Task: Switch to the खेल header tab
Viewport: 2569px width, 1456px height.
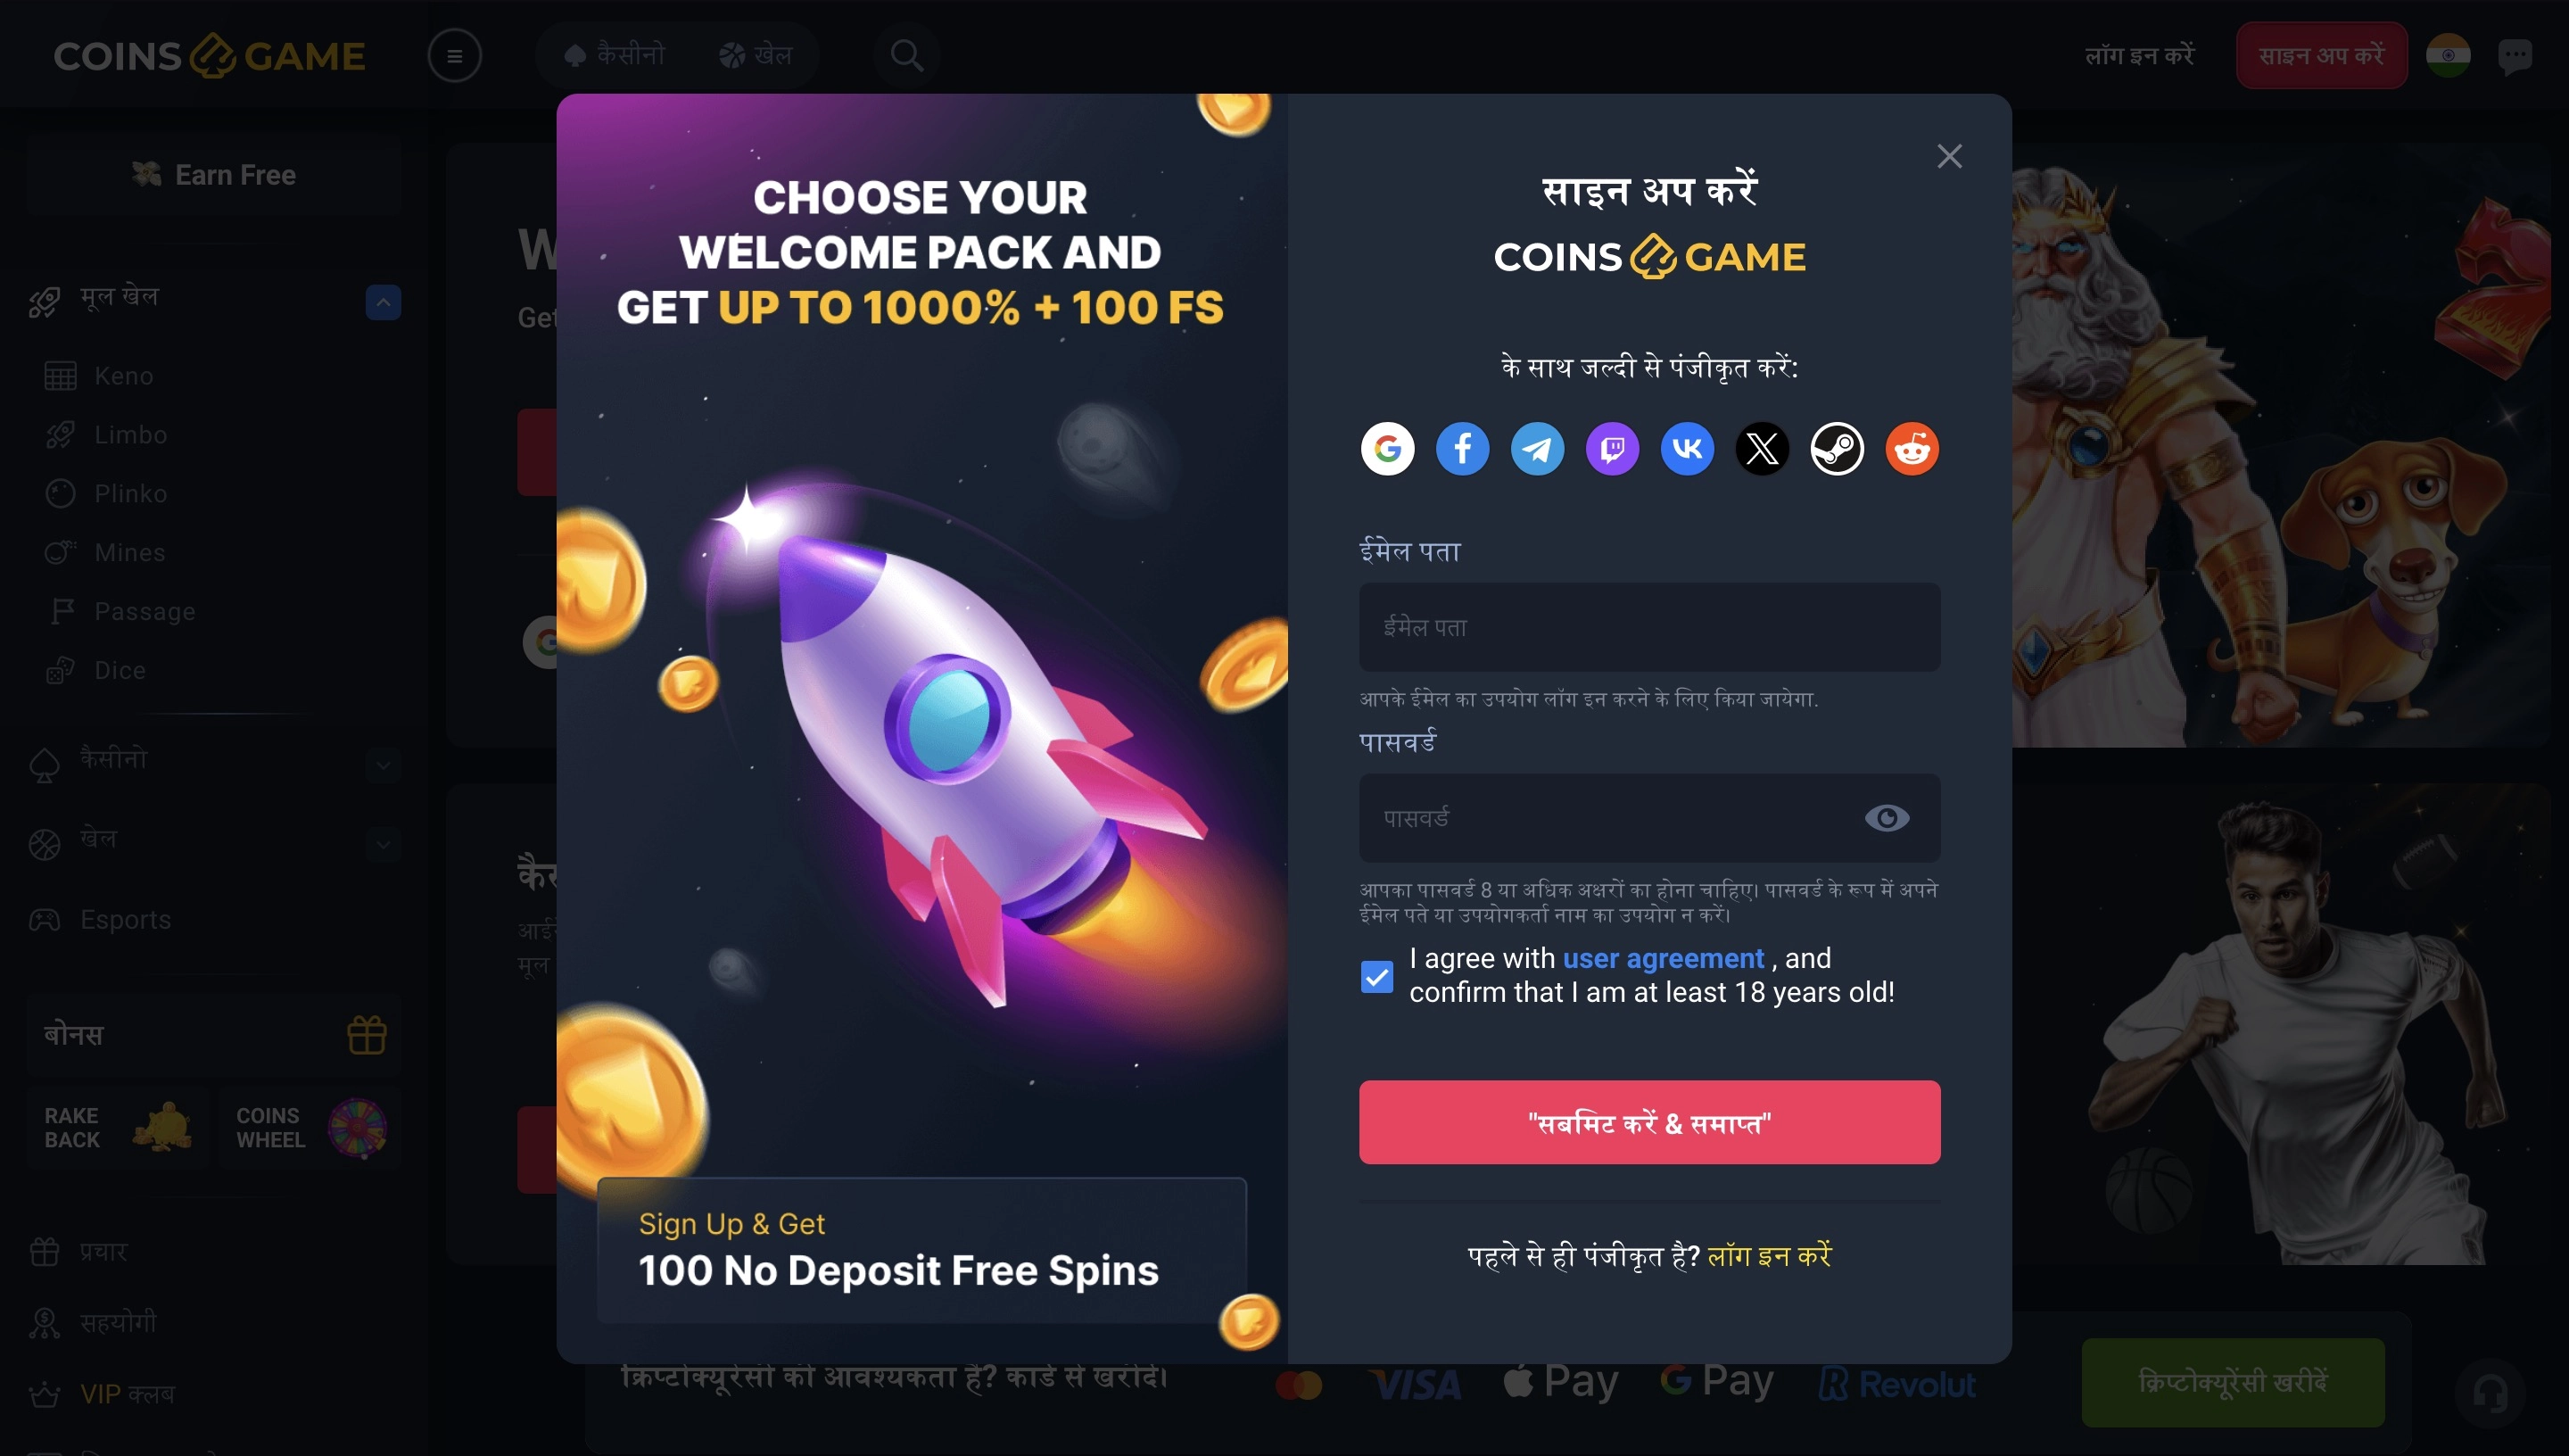Action: [756, 55]
